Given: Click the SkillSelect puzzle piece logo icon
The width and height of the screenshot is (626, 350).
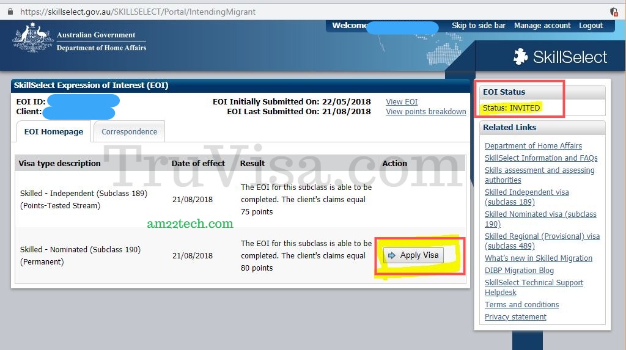Looking at the screenshot, I should (521, 57).
